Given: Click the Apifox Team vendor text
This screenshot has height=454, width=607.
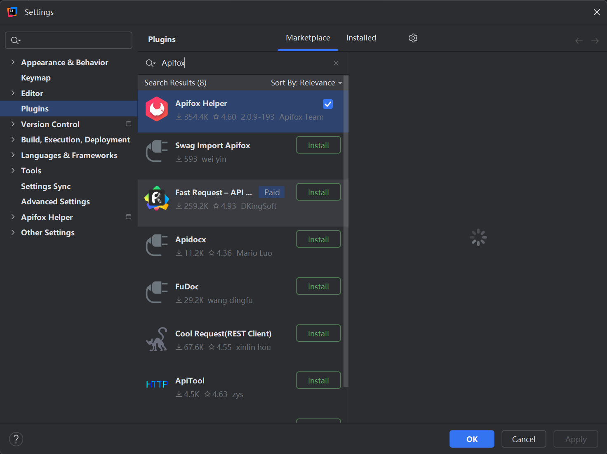Looking at the screenshot, I should [x=301, y=117].
